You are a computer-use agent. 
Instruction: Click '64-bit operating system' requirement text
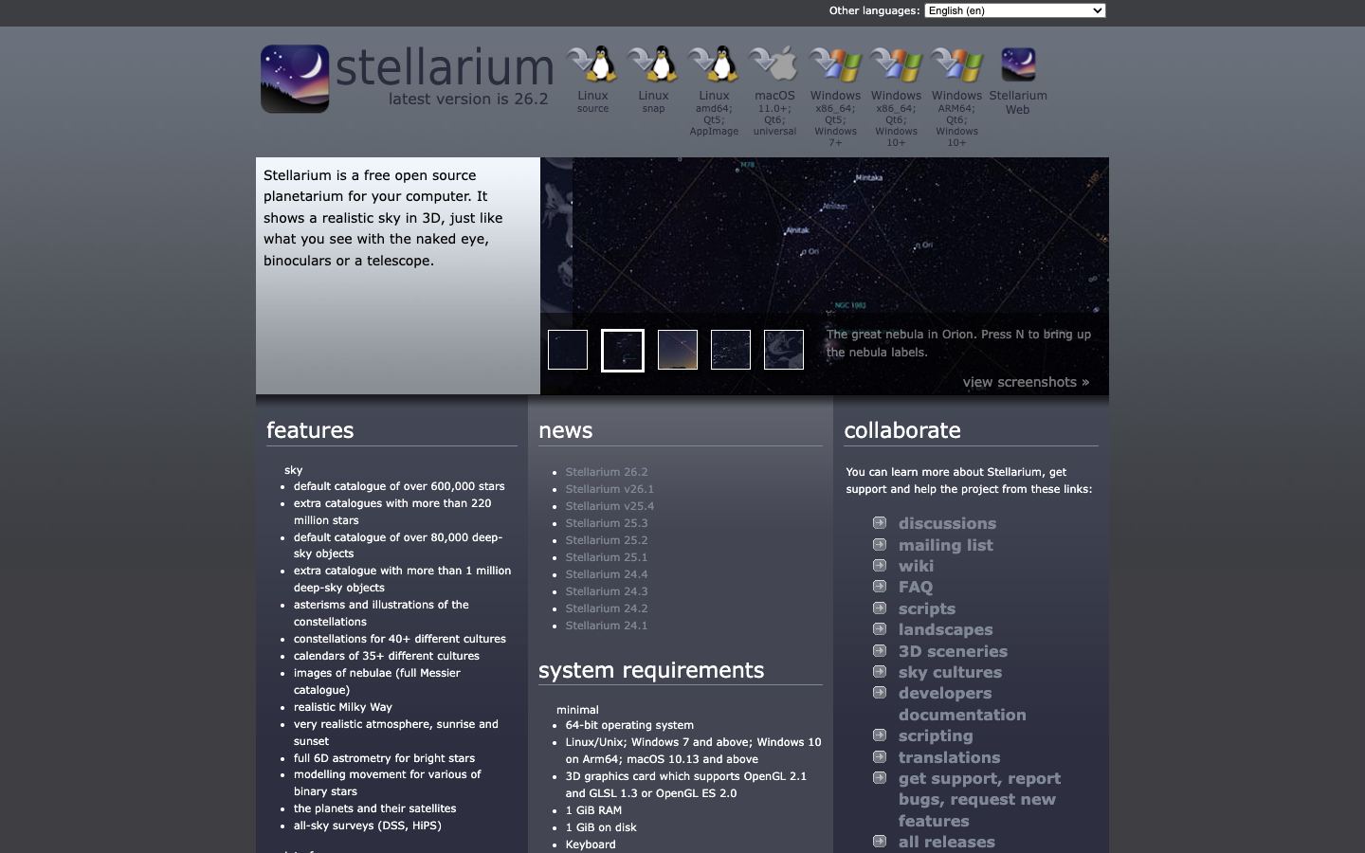tap(629, 725)
